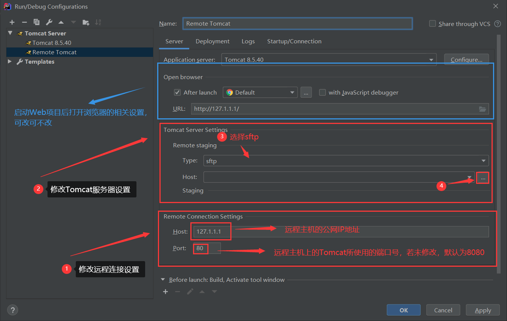Copy the selected configuration
The width and height of the screenshot is (507, 321).
37,22
